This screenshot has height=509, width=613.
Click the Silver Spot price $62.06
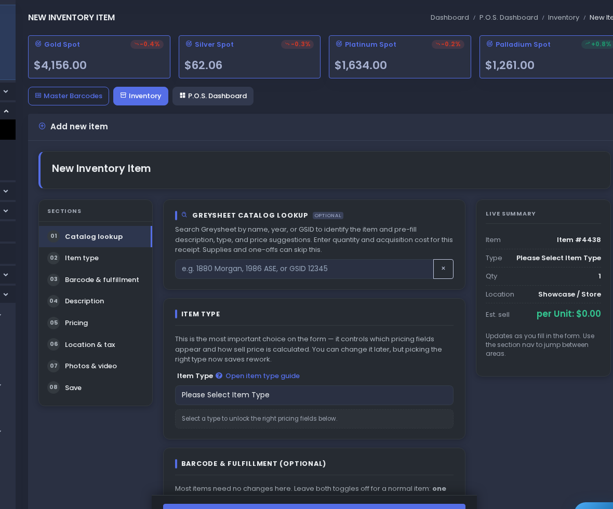[x=203, y=65]
